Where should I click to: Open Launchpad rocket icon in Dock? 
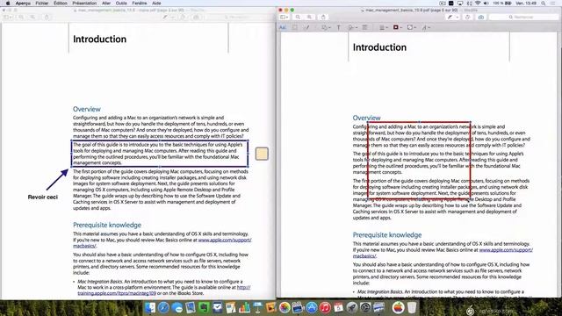(352, 307)
